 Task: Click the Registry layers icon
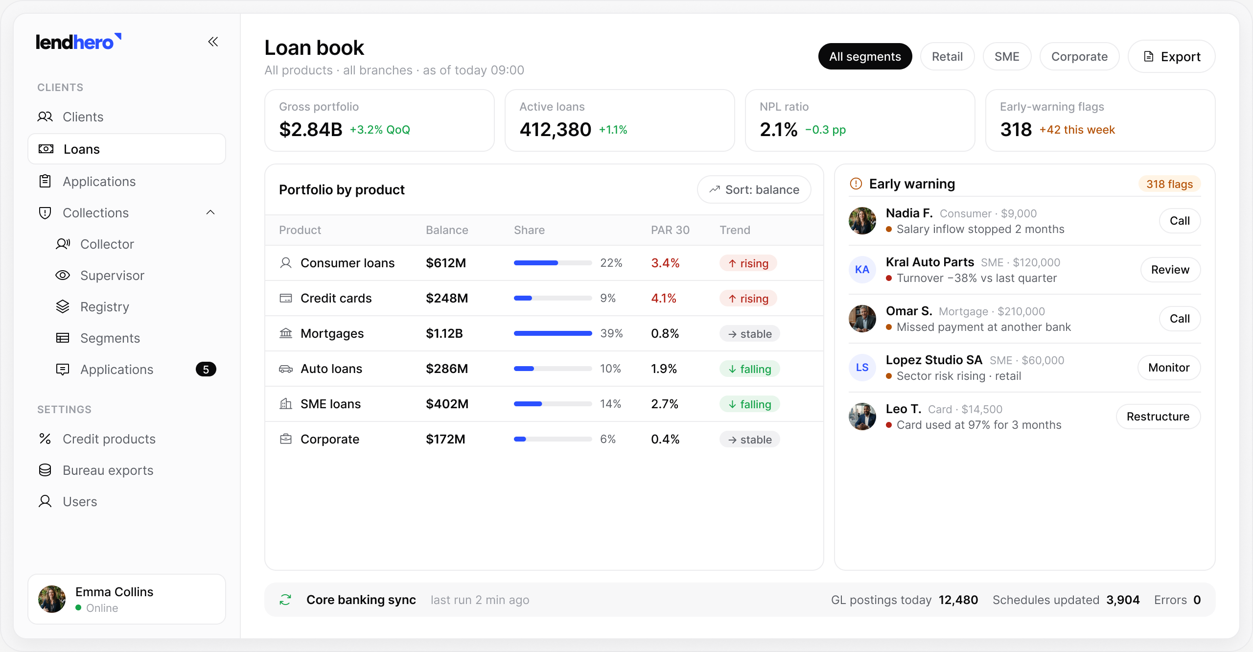point(63,306)
